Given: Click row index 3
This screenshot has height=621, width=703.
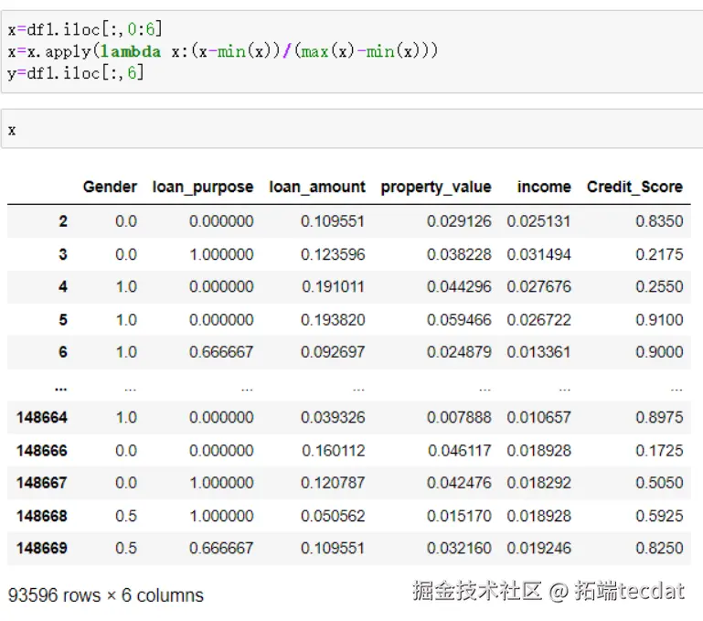Looking at the screenshot, I should pyautogui.click(x=63, y=254).
